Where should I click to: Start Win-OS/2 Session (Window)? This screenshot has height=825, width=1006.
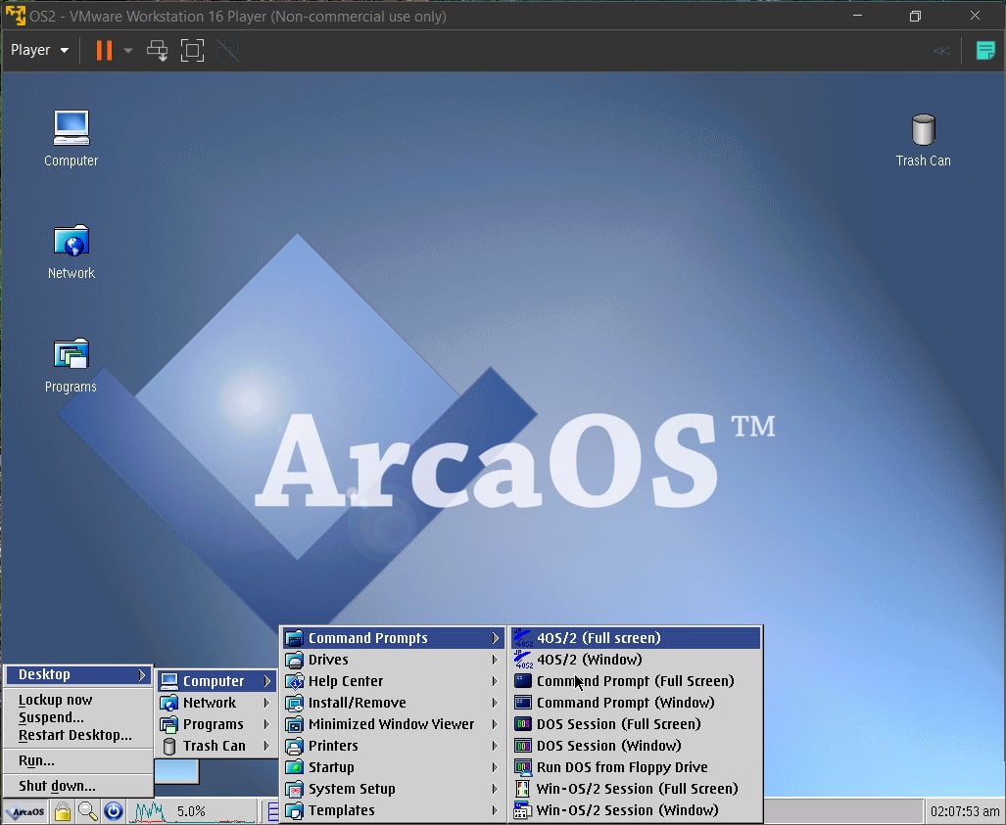point(636,810)
